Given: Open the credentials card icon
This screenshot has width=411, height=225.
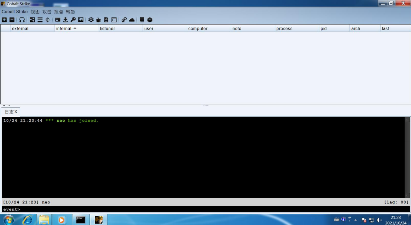Looking at the screenshot, I should (58, 20).
